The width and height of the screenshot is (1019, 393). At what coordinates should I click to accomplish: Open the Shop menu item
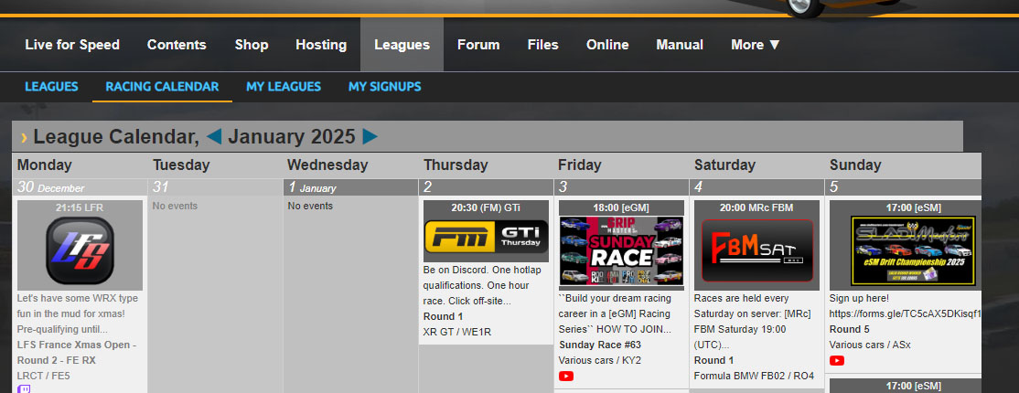252,45
